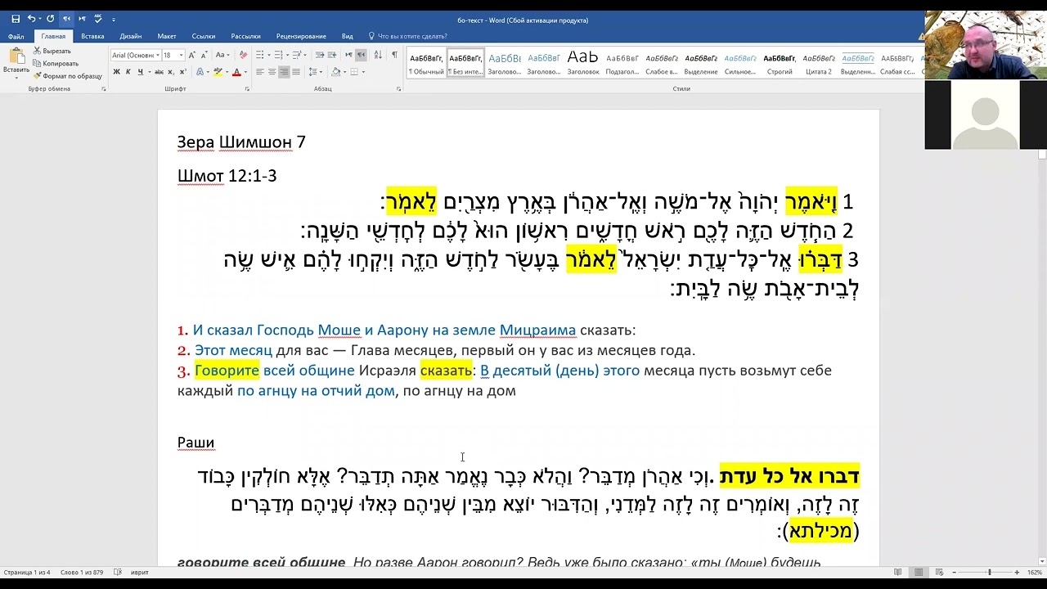
Task: Apply yellow text highlight color
Action: 218,72
